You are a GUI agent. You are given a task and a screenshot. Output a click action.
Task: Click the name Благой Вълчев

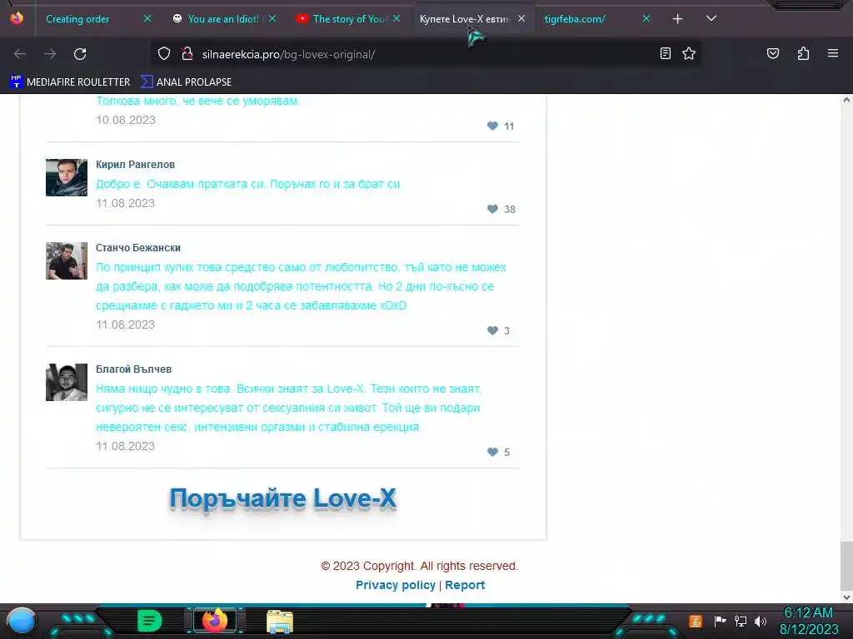[x=134, y=369]
